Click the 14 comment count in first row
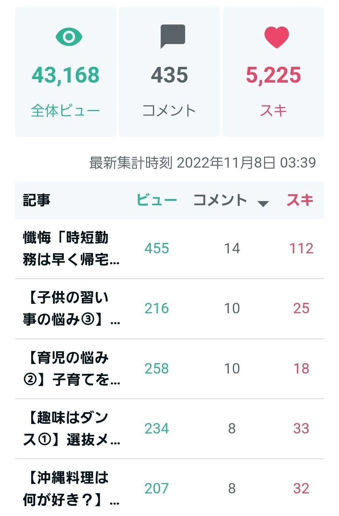Screen dimensions: 339x516 [x=232, y=248]
